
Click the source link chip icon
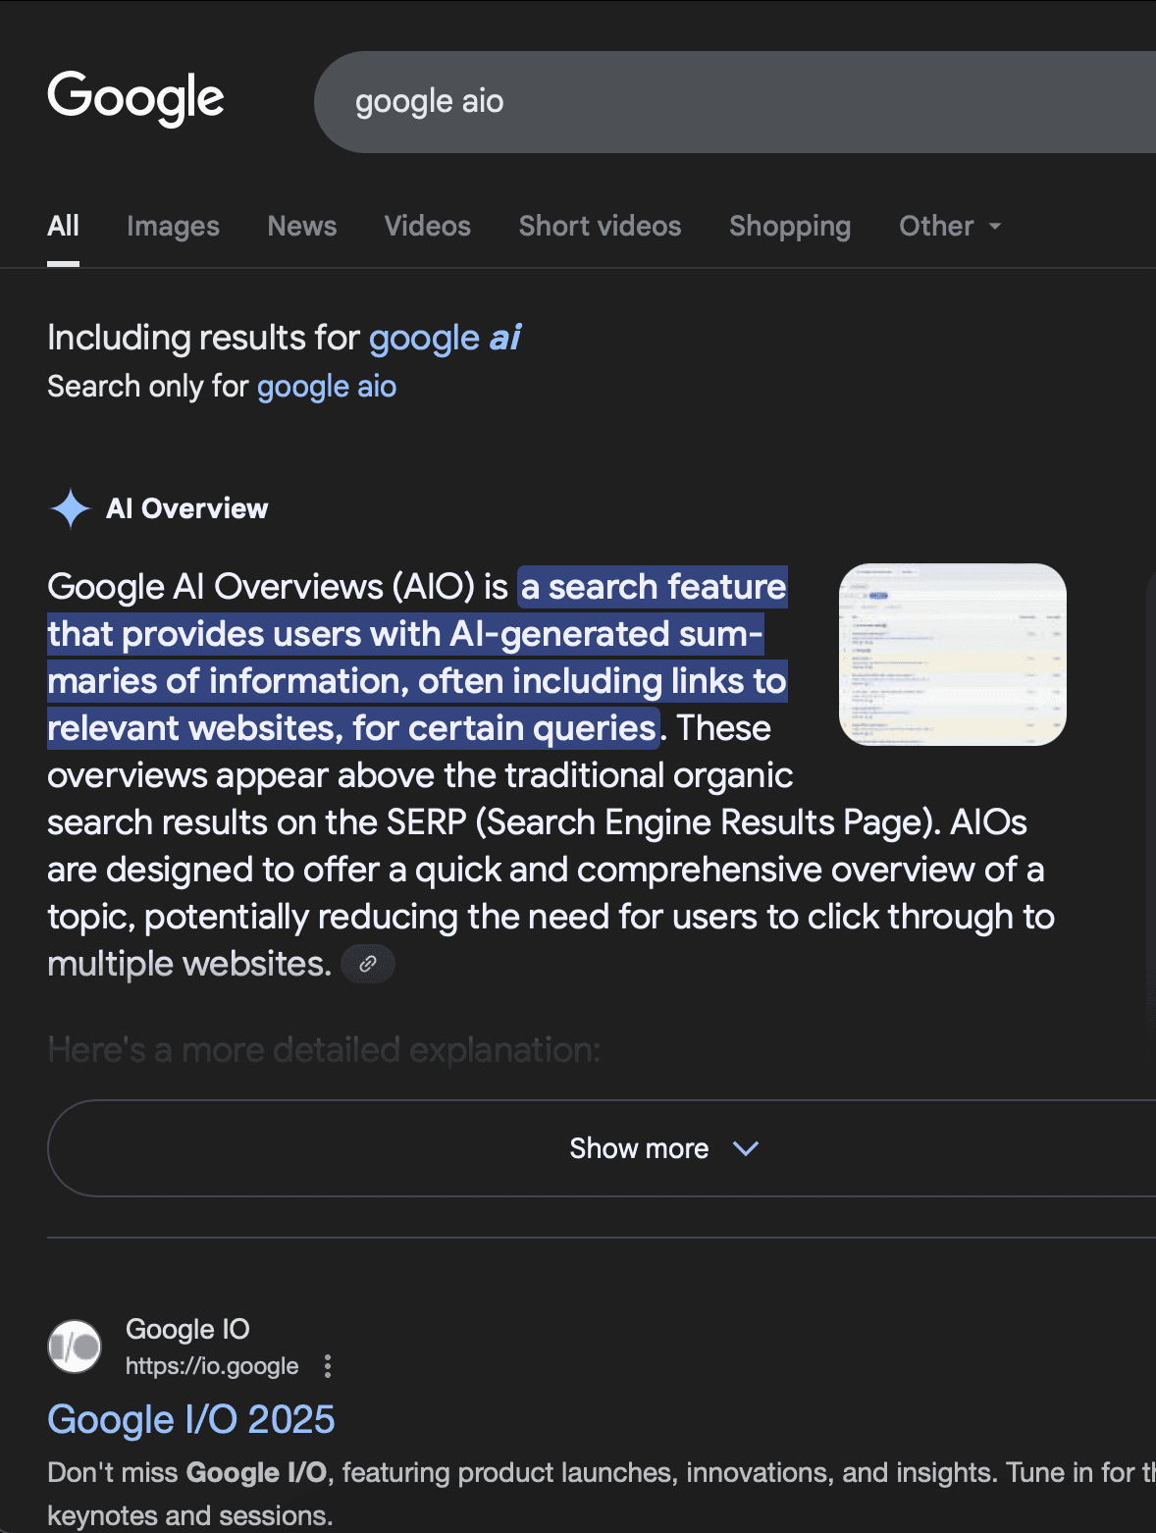click(368, 964)
